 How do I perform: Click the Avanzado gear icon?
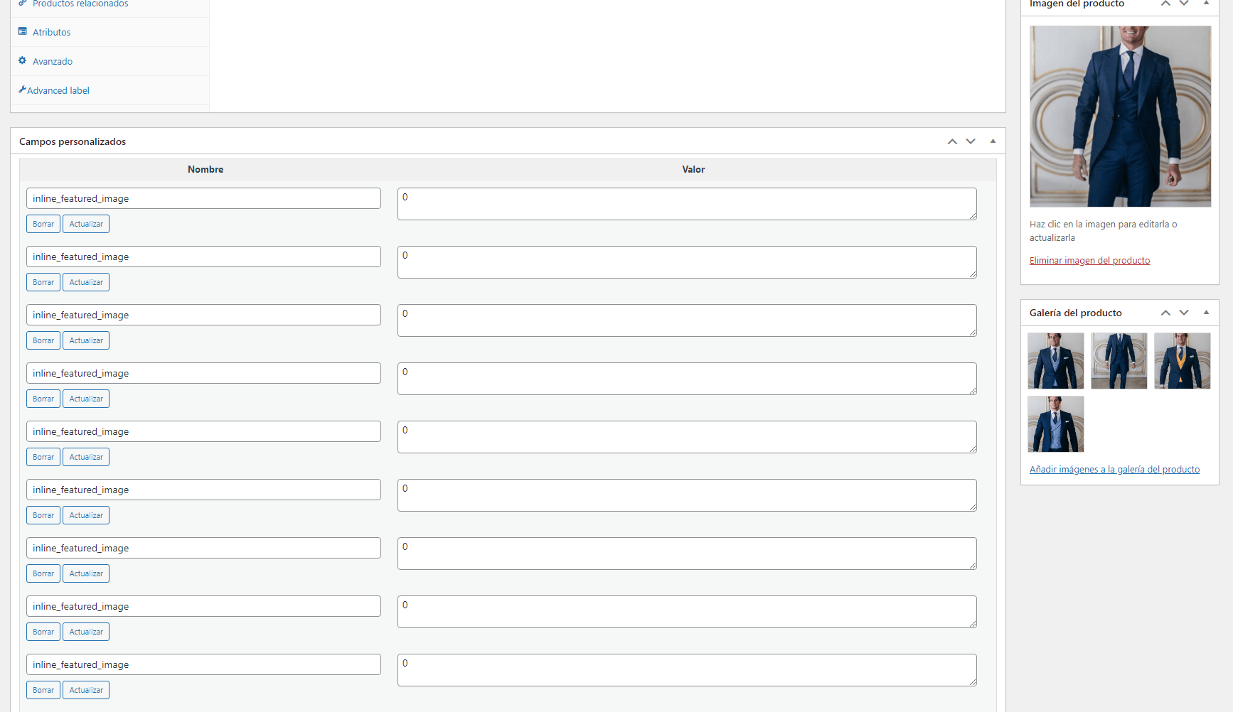23,60
